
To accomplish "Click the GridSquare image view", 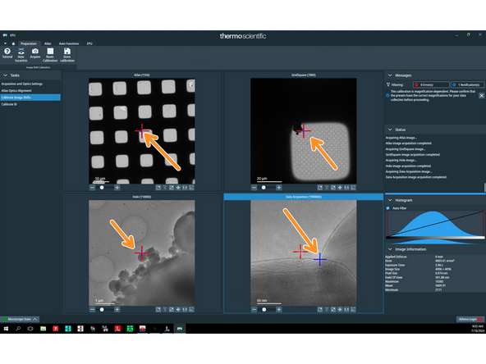I will [304, 131].
